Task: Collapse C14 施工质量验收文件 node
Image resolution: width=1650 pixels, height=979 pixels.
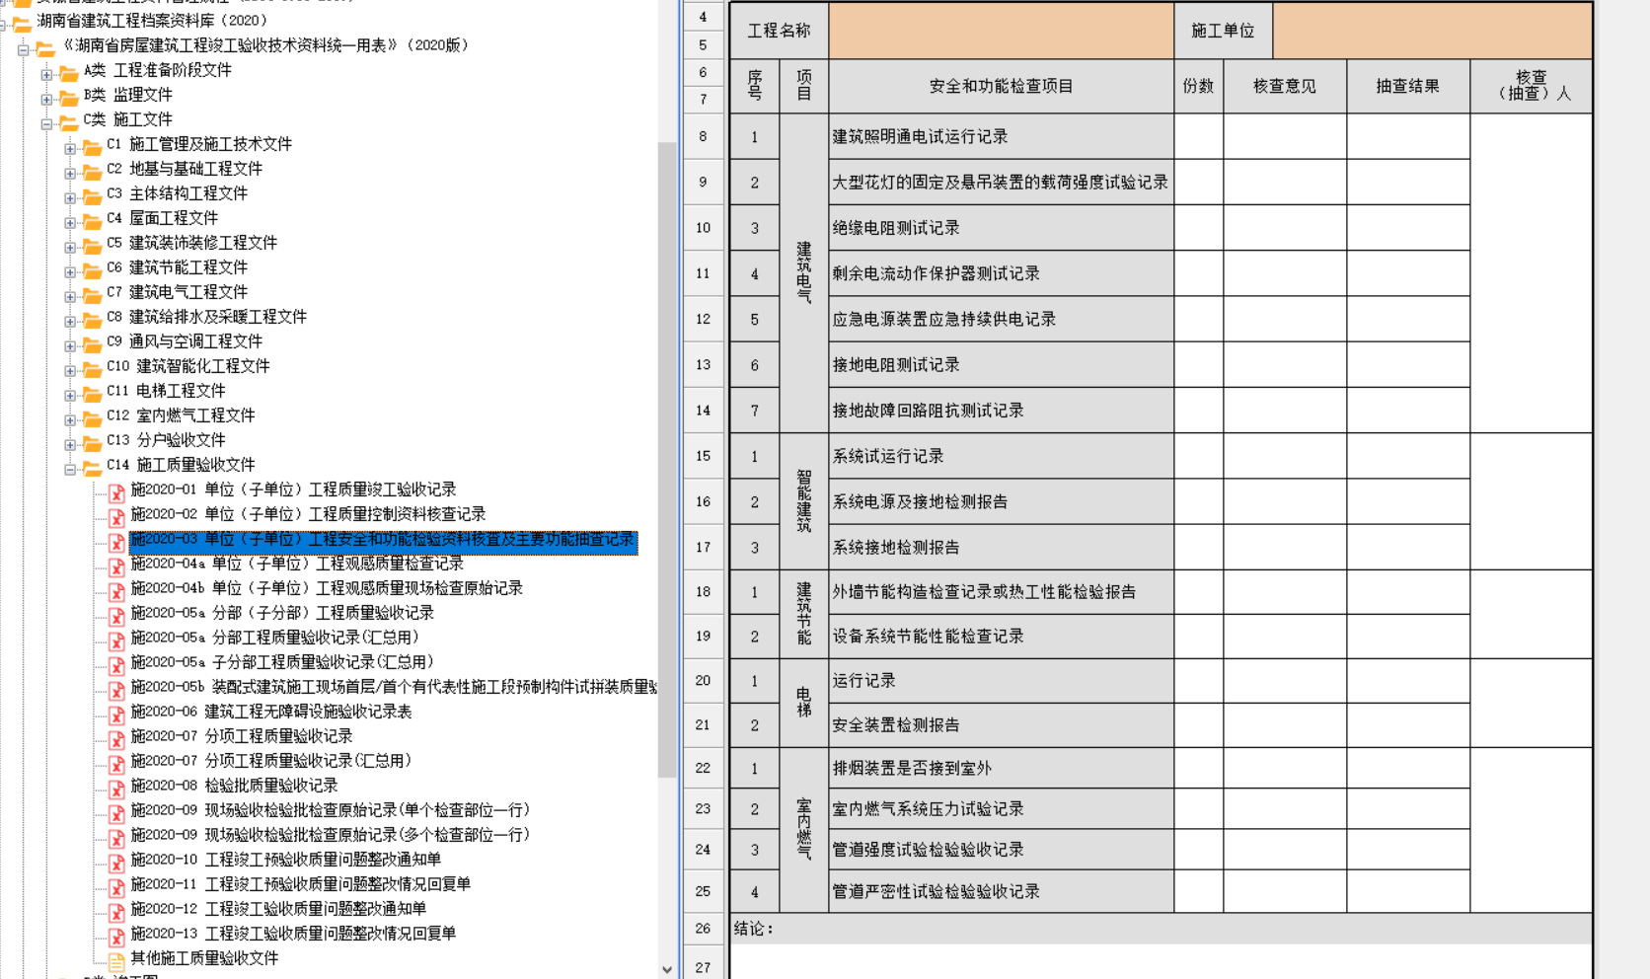Action: coord(70,469)
